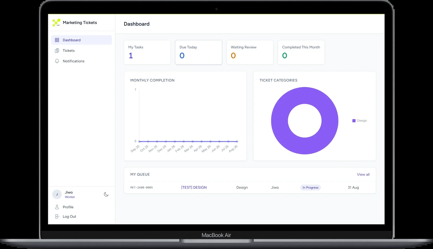Click the In Progress status badge
The width and height of the screenshot is (433, 249).
pyautogui.click(x=310, y=188)
